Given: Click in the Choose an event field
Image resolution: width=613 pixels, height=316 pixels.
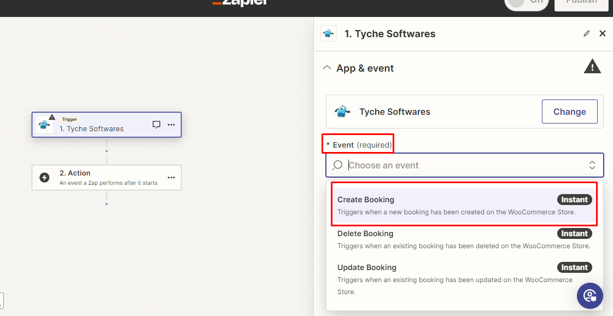Looking at the screenshot, I should [465, 165].
